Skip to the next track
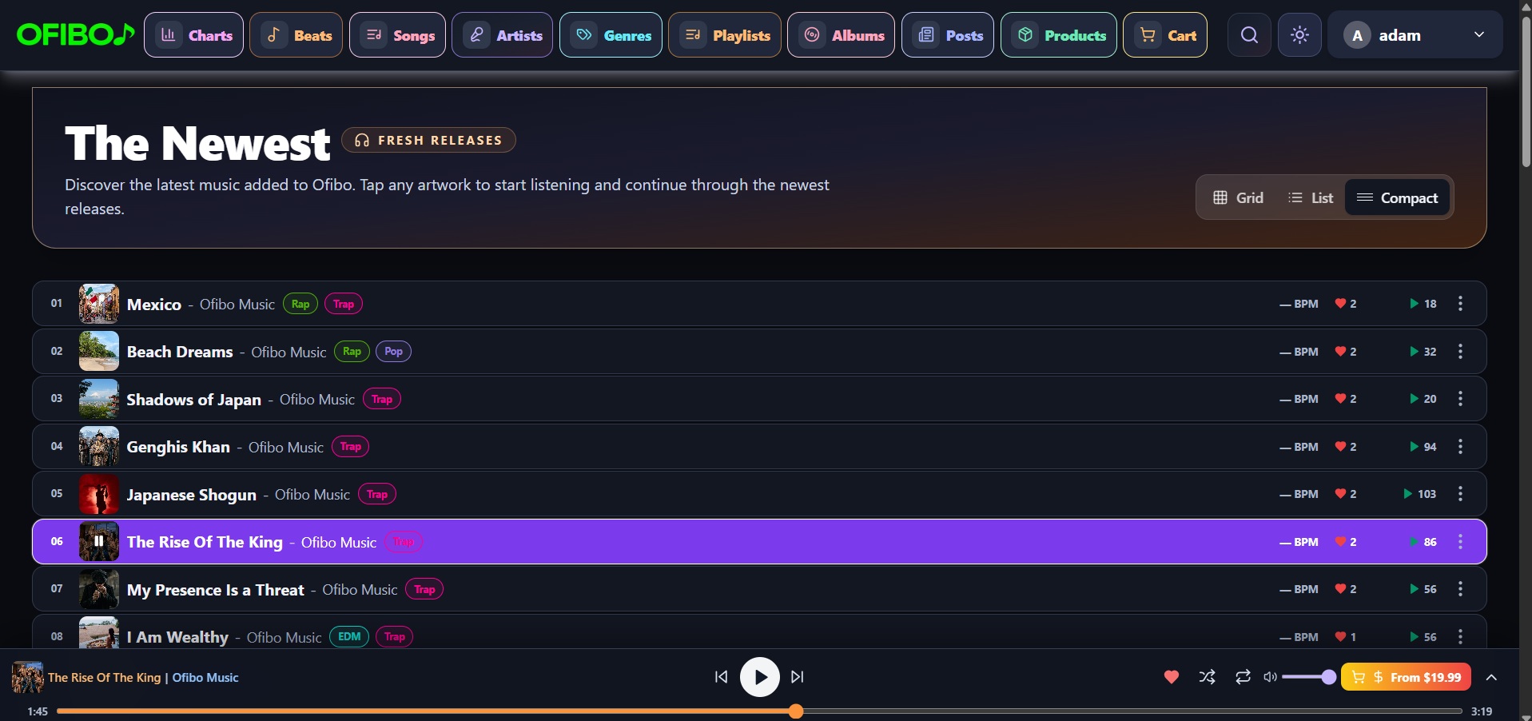The height and width of the screenshot is (721, 1532). [798, 677]
